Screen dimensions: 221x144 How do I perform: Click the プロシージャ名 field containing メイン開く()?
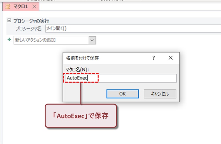click(x=132, y=29)
